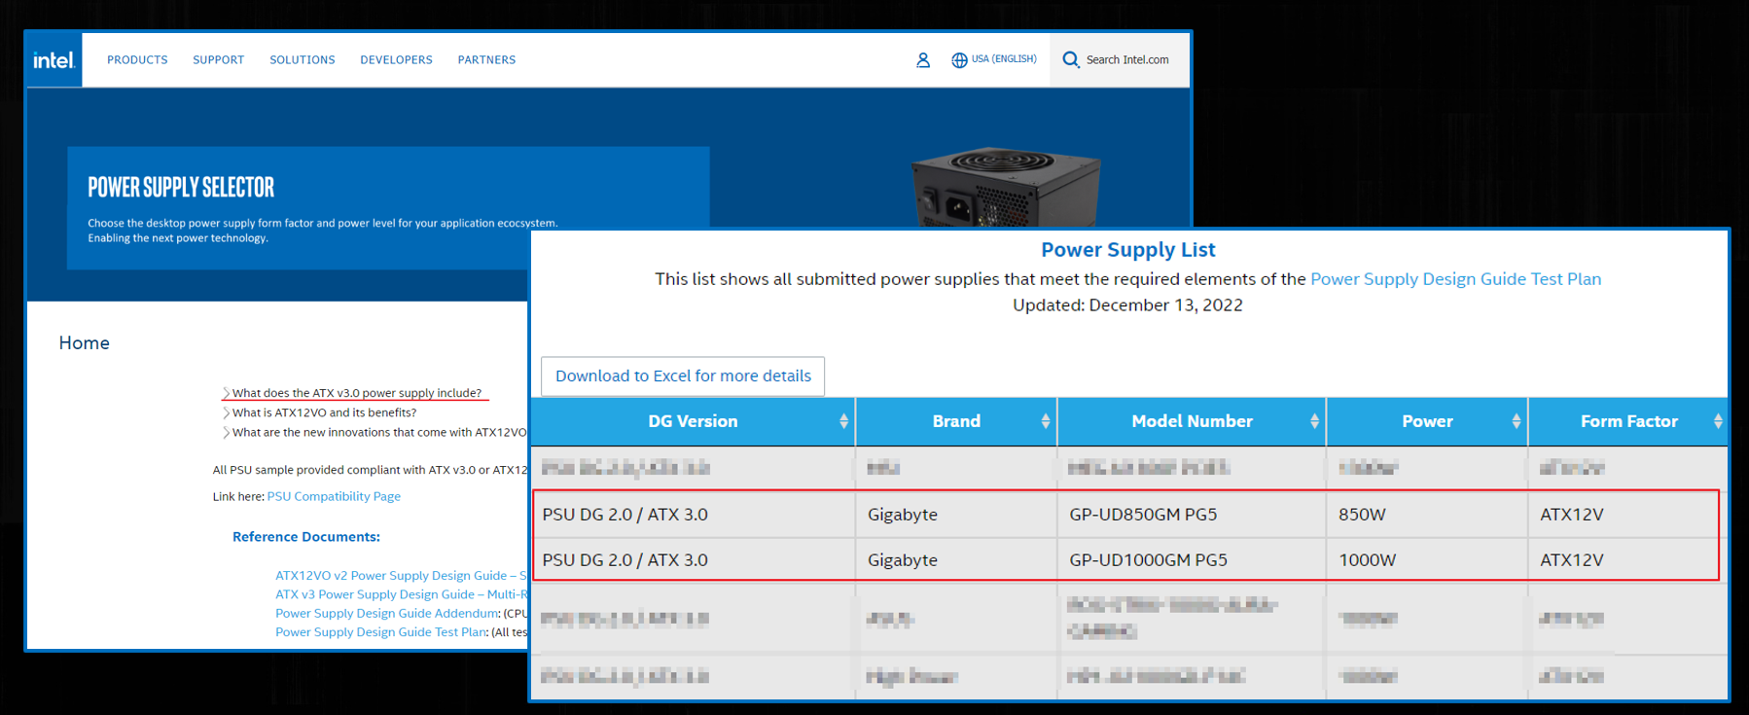Click the Brand column header

click(956, 421)
